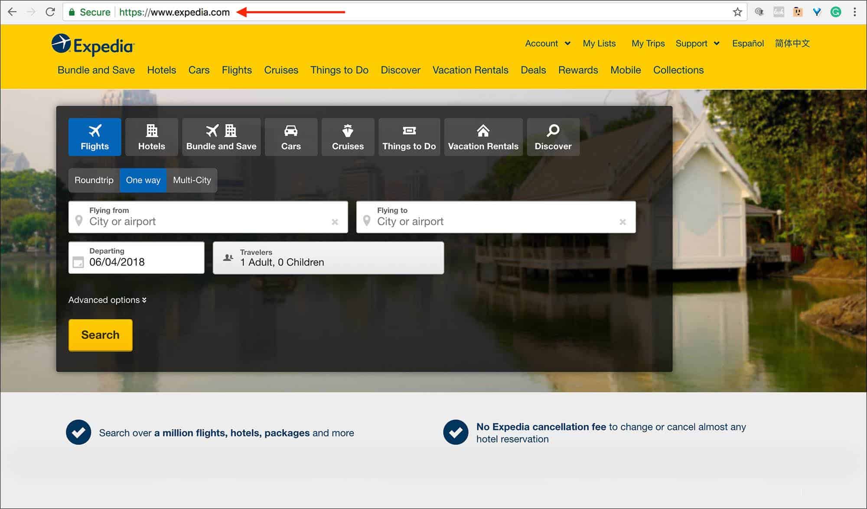Open Collections in top navigation
Image resolution: width=867 pixels, height=509 pixels.
click(x=678, y=70)
